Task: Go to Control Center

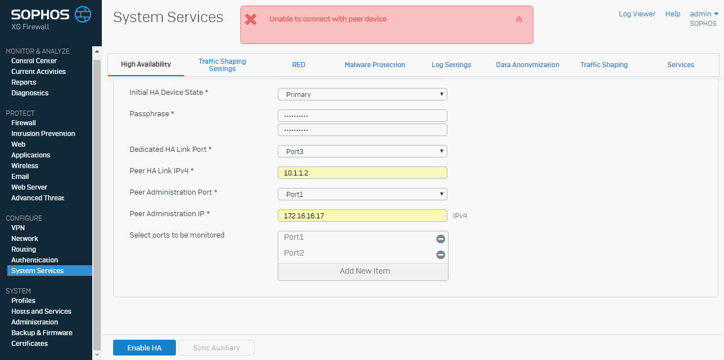Action: pos(34,61)
